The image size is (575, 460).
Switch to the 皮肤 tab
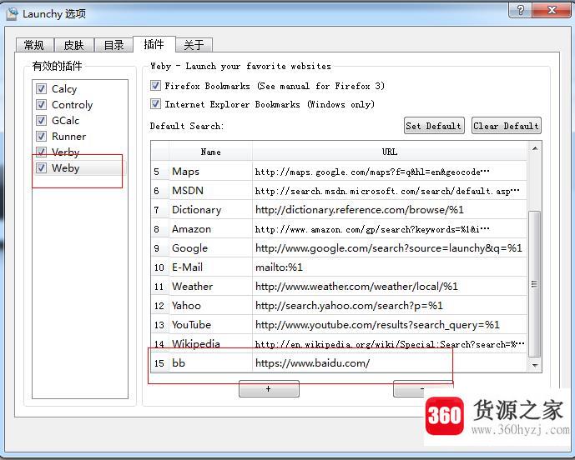pyautogui.click(x=74, y=45)
